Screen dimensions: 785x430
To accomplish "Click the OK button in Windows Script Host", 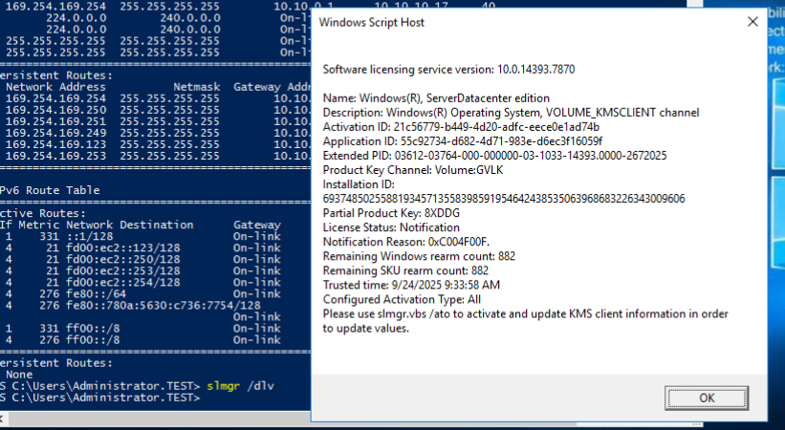I will (x=707, y=398).
